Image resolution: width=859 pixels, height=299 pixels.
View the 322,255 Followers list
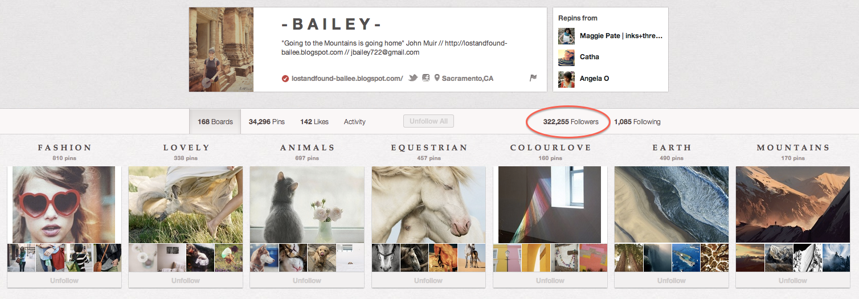coord(571,122)
